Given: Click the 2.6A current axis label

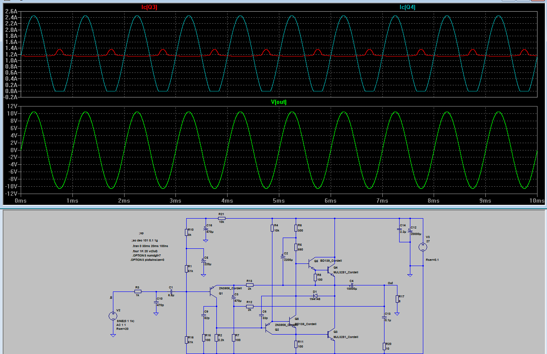Looking at the screenshot, I should coord(11,11).
